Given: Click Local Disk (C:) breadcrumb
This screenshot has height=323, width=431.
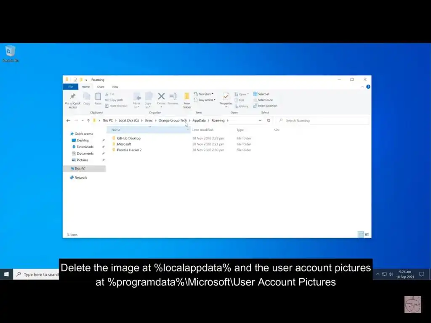Looking at the screenshot, I should [x=129, y=121].
